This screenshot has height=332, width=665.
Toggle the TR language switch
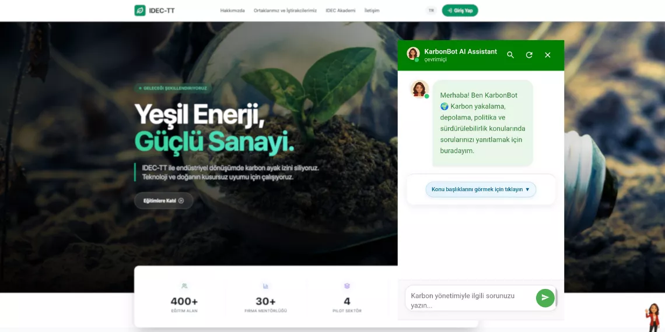point(431,10)
